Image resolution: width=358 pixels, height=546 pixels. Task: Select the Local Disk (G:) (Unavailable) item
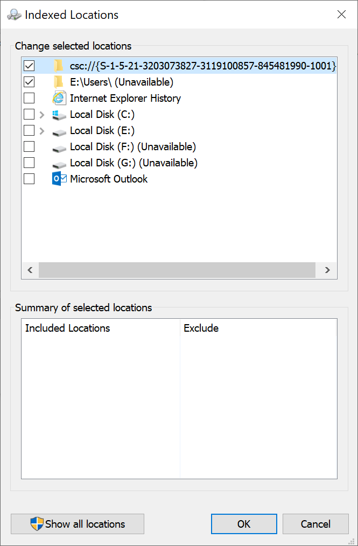134,163
